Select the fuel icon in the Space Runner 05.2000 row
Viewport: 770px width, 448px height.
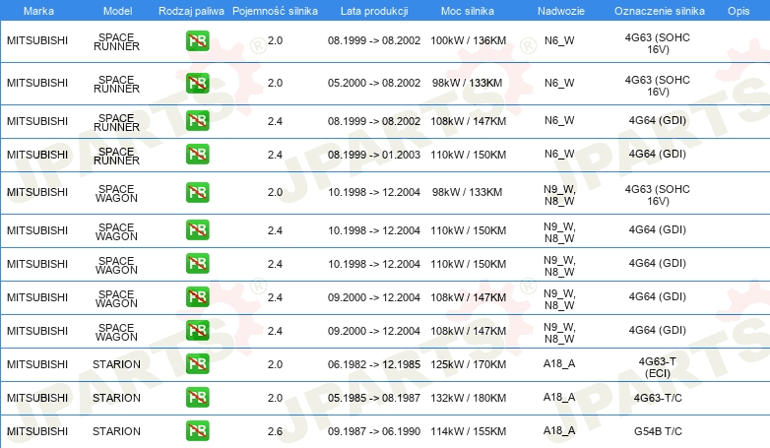[x=197, y=83]
